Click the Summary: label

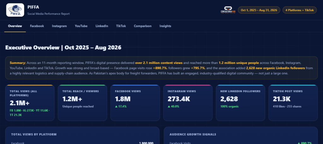pos(18,63)
